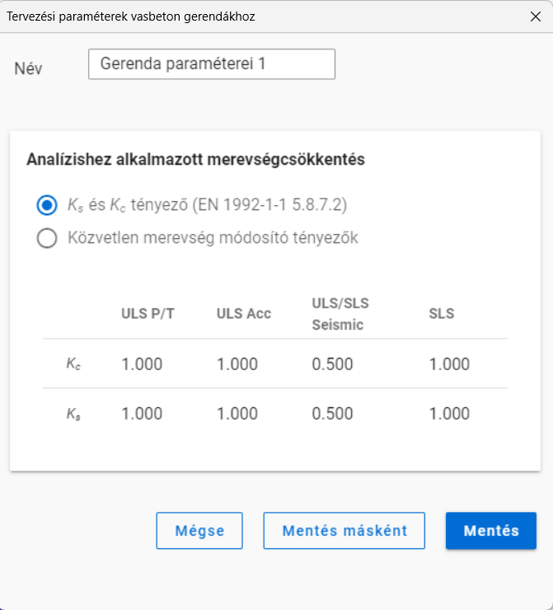The width and height of the screenshot is (553, 610).
Task: Edit the Ks value under ULS Acc
Action: pos(237,414)
